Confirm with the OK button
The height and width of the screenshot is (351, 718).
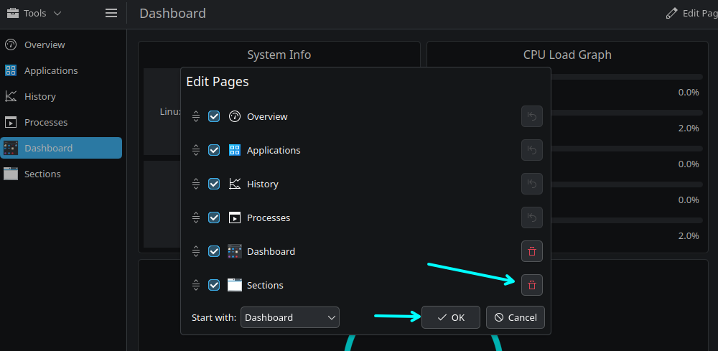pos(451,317)
